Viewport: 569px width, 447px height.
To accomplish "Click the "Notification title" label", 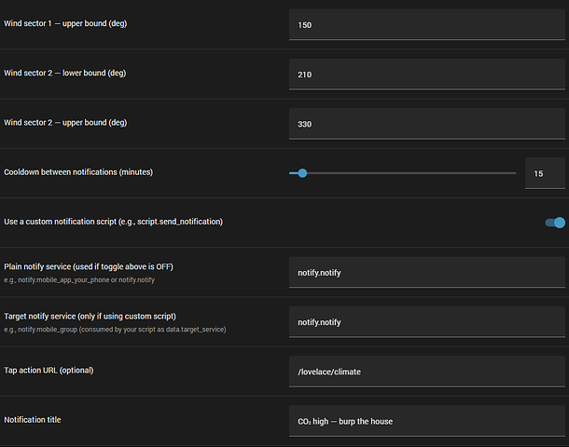I will (34, 420).
